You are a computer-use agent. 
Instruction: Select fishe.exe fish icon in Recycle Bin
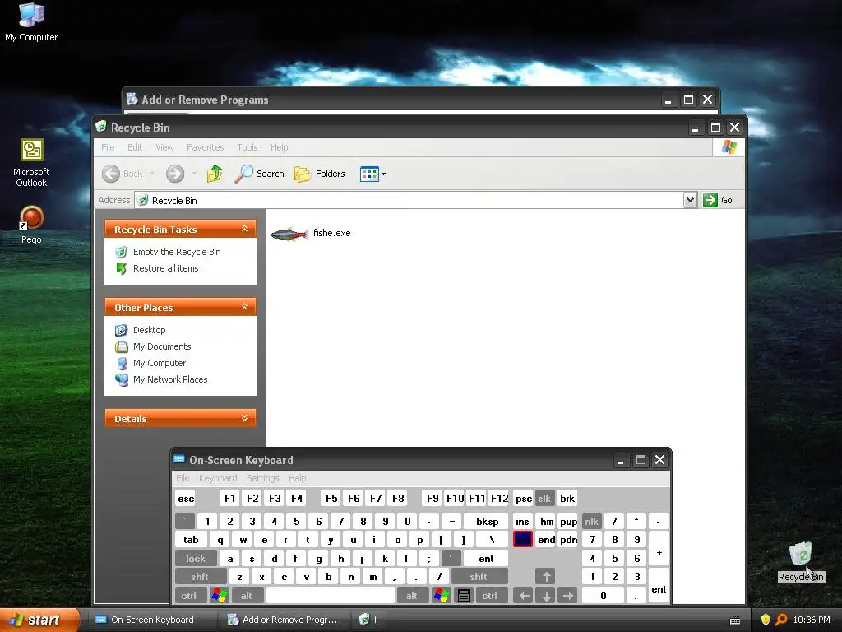tap(289, 234)
